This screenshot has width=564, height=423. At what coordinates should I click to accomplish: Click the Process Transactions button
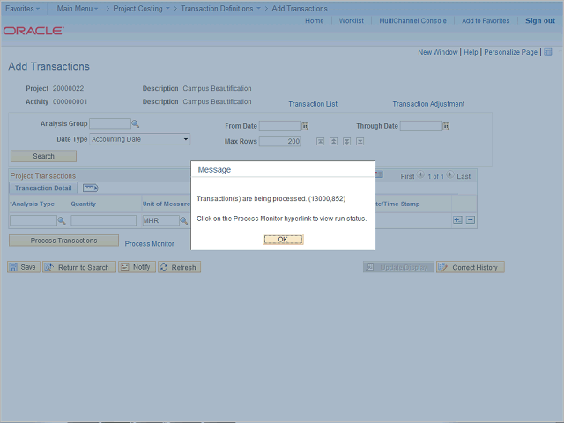pos(63,241)
